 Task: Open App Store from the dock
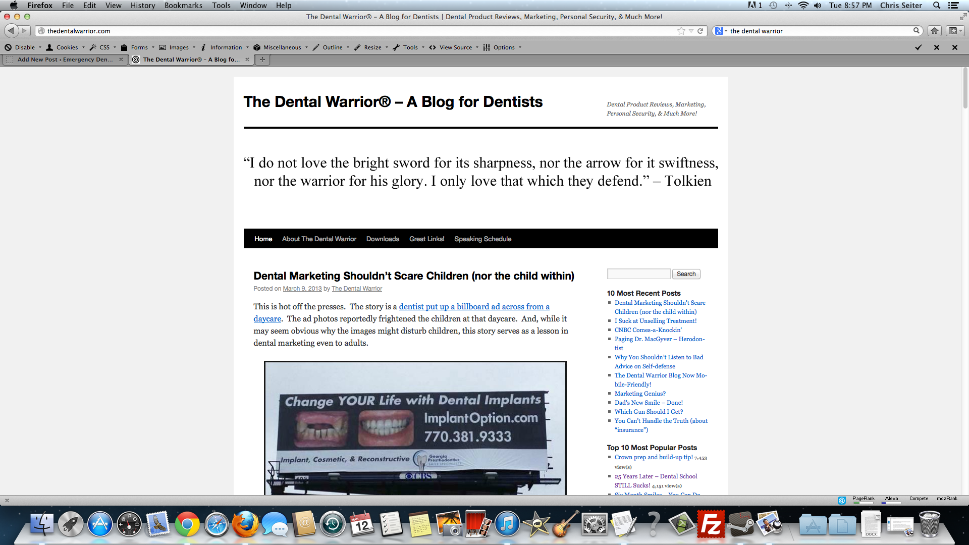pos(100,524)
